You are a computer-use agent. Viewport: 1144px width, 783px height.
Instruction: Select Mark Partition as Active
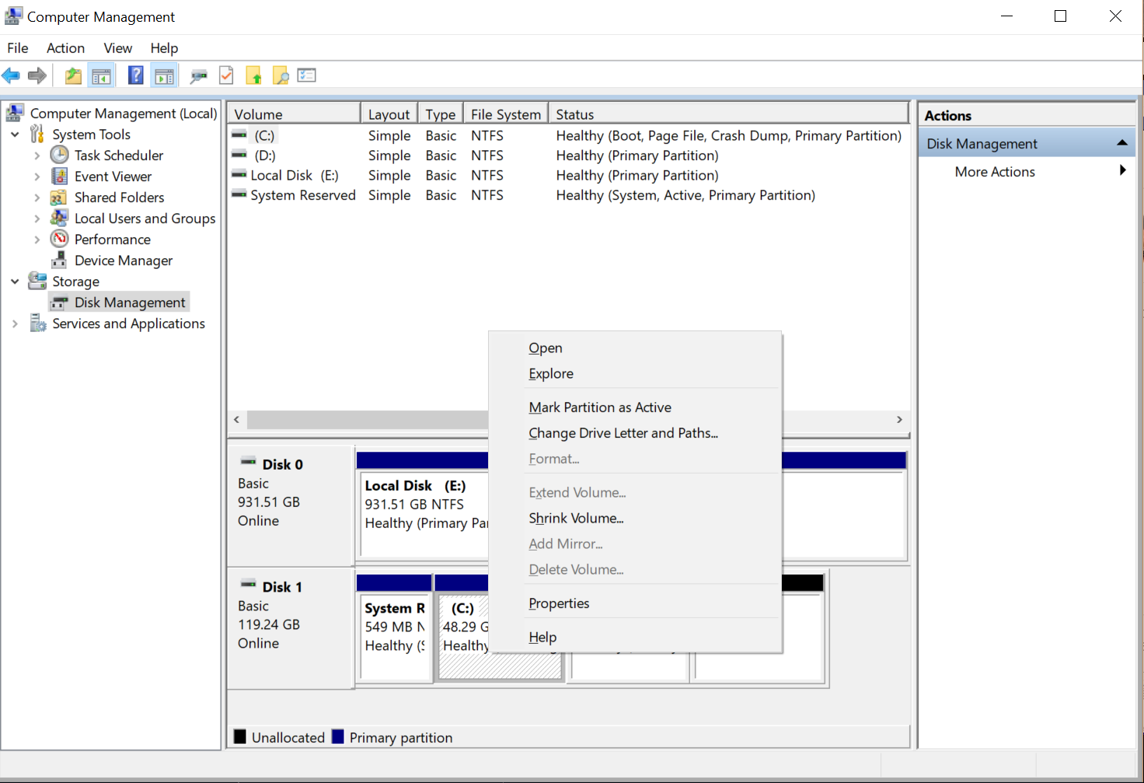point(634,407)
